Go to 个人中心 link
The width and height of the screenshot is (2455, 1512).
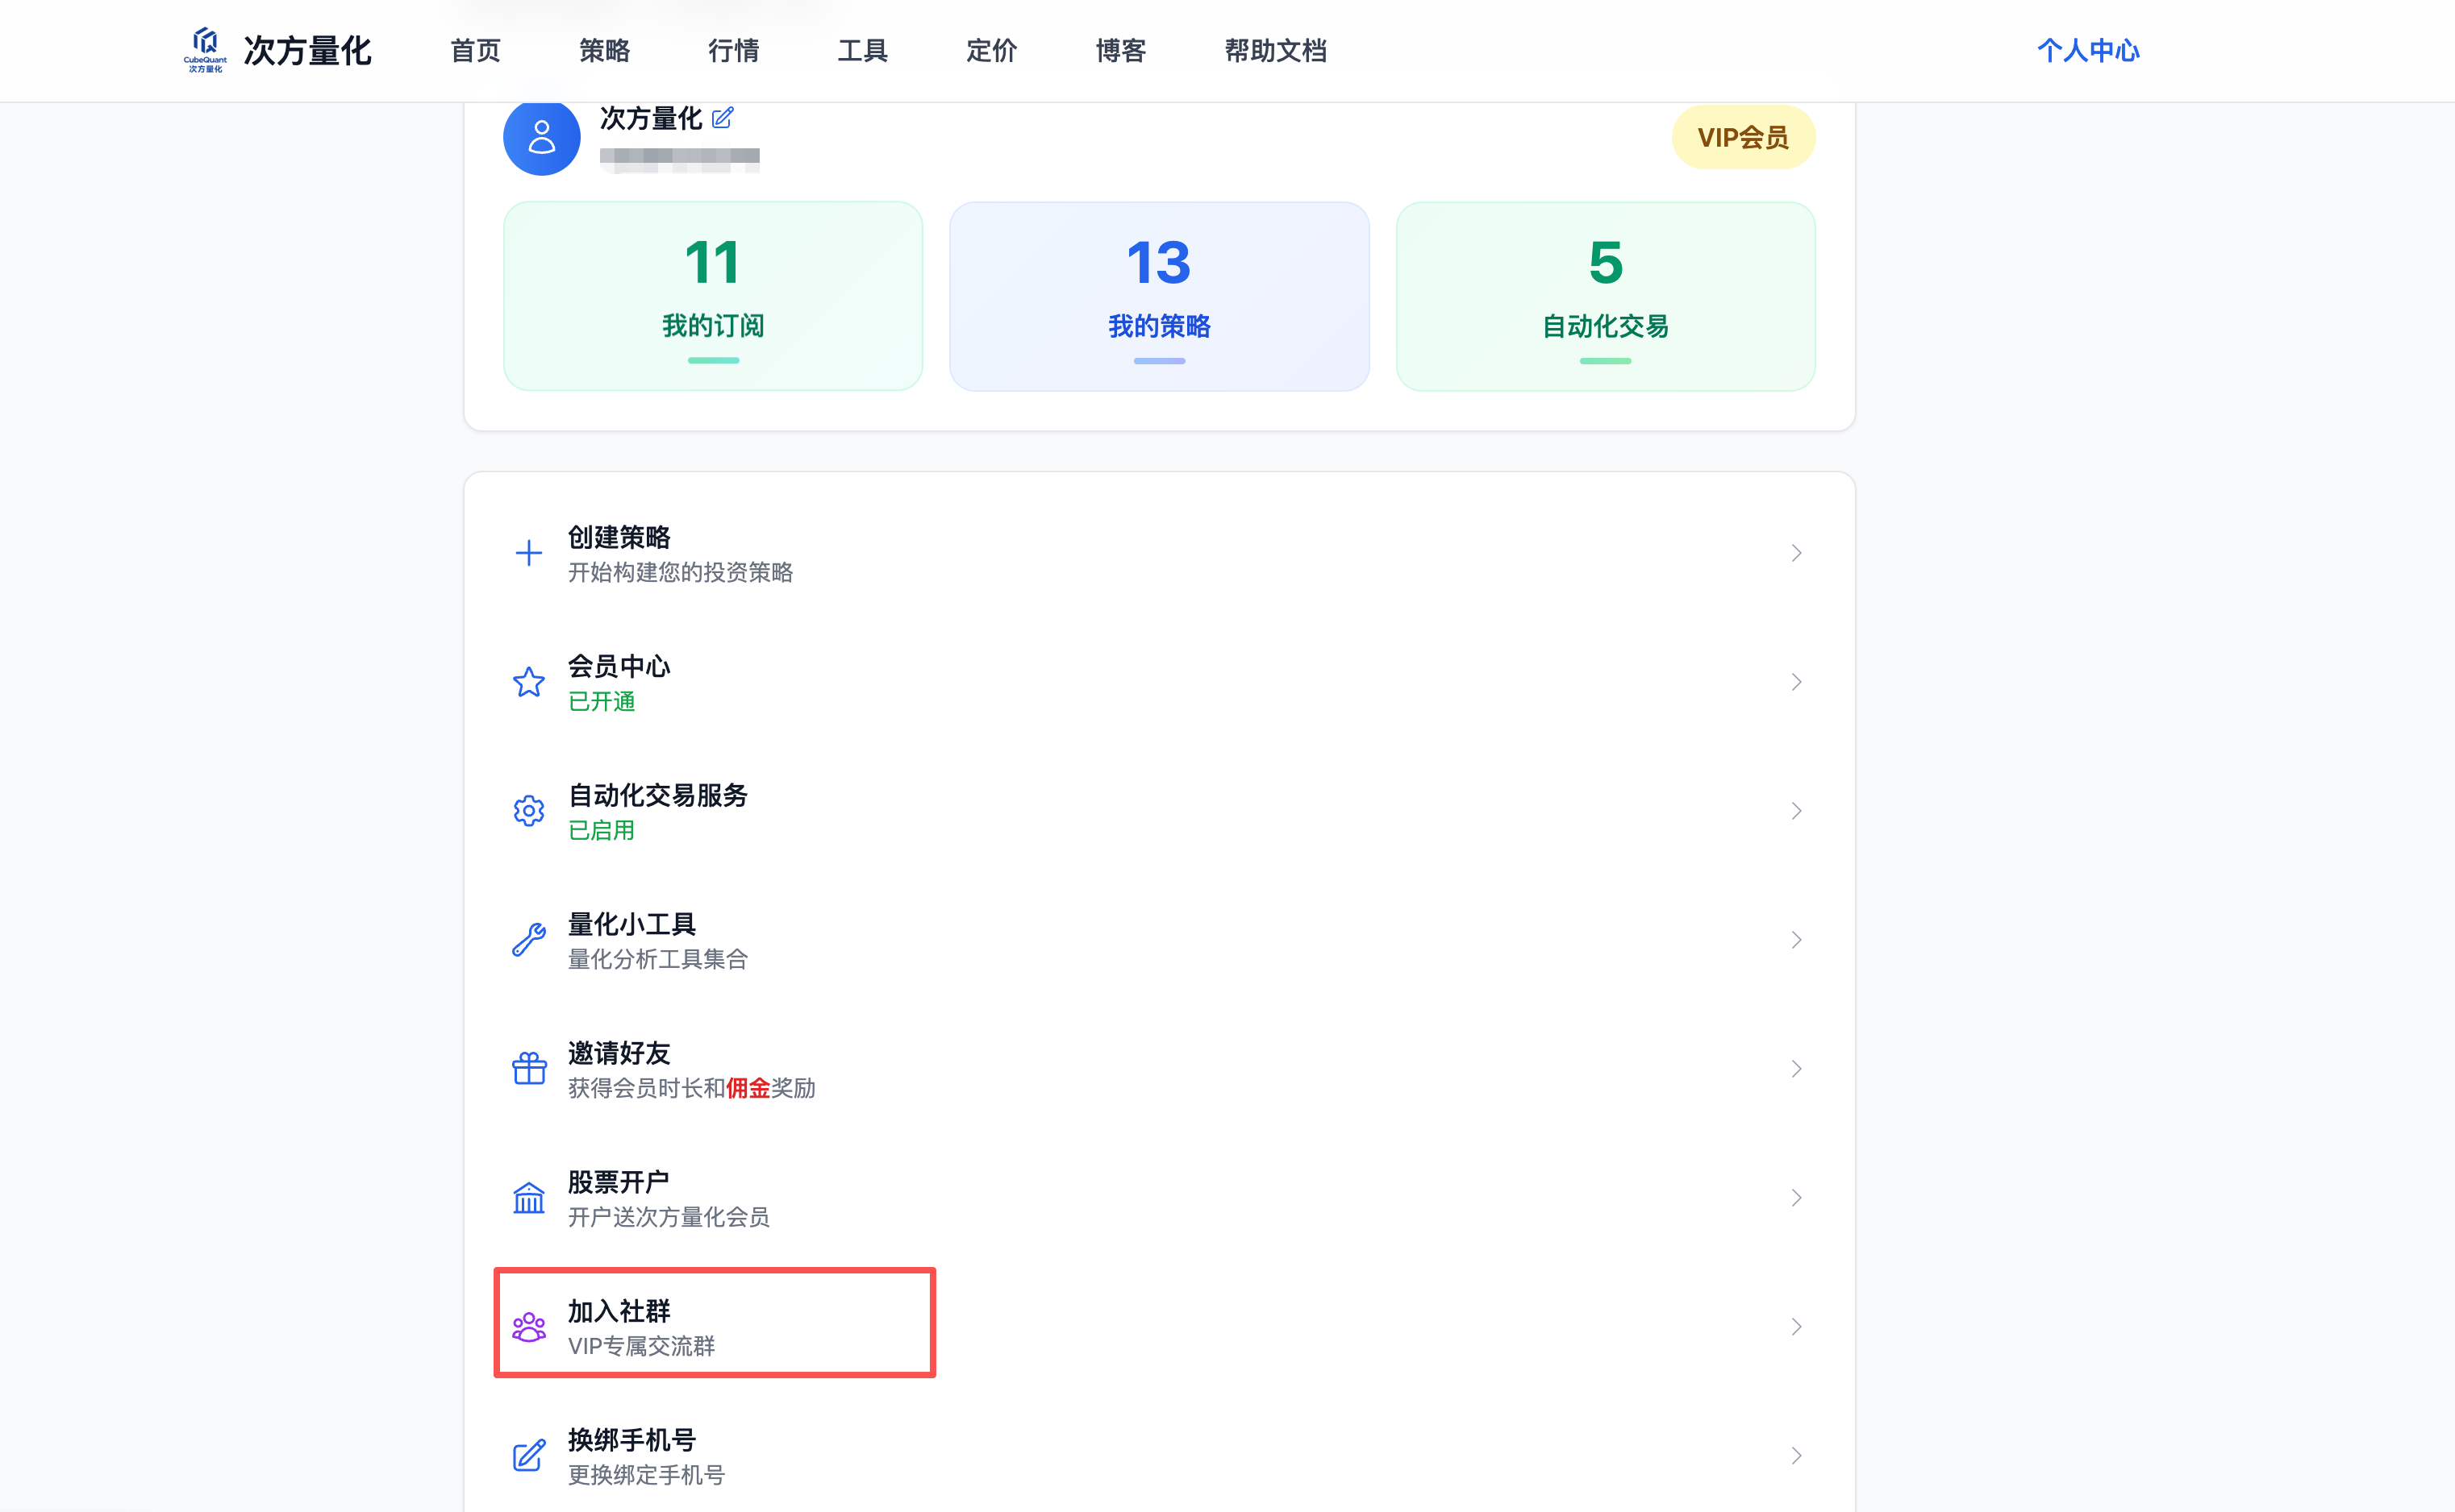pyautogui.click(x=2088, y=50)
